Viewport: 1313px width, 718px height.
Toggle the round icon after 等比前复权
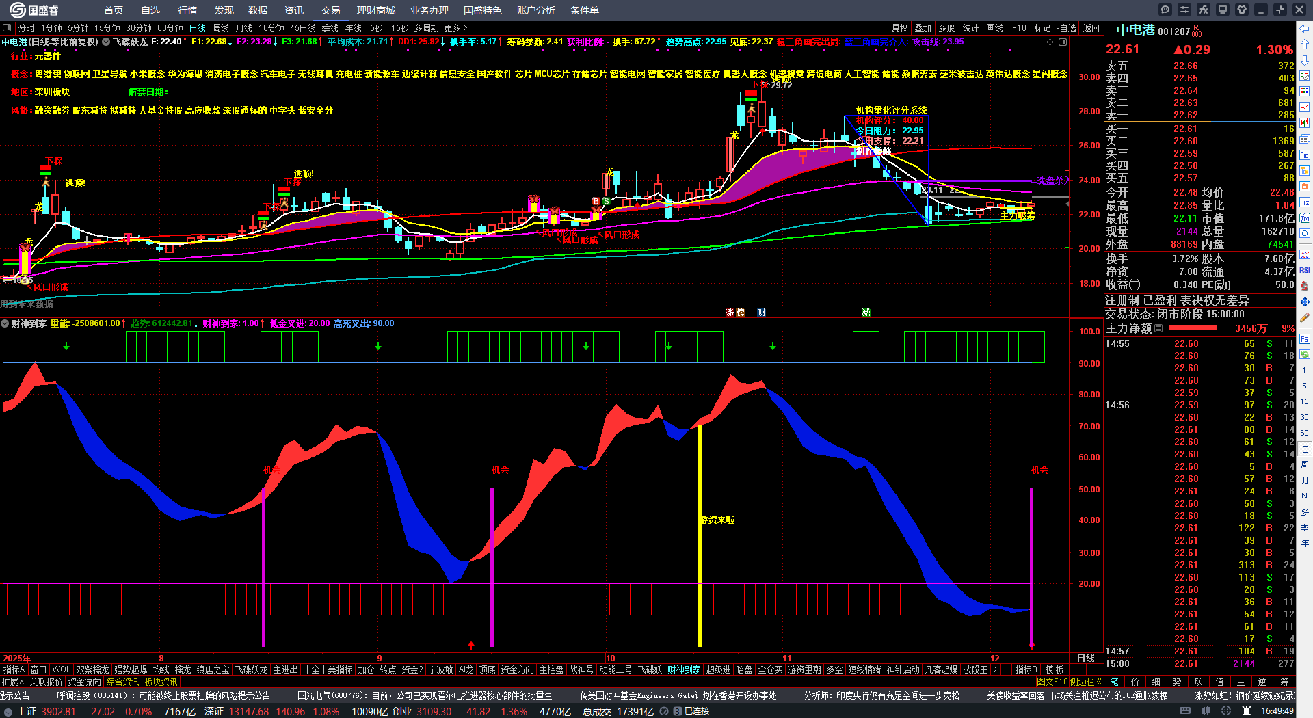(x=106, y=42)
